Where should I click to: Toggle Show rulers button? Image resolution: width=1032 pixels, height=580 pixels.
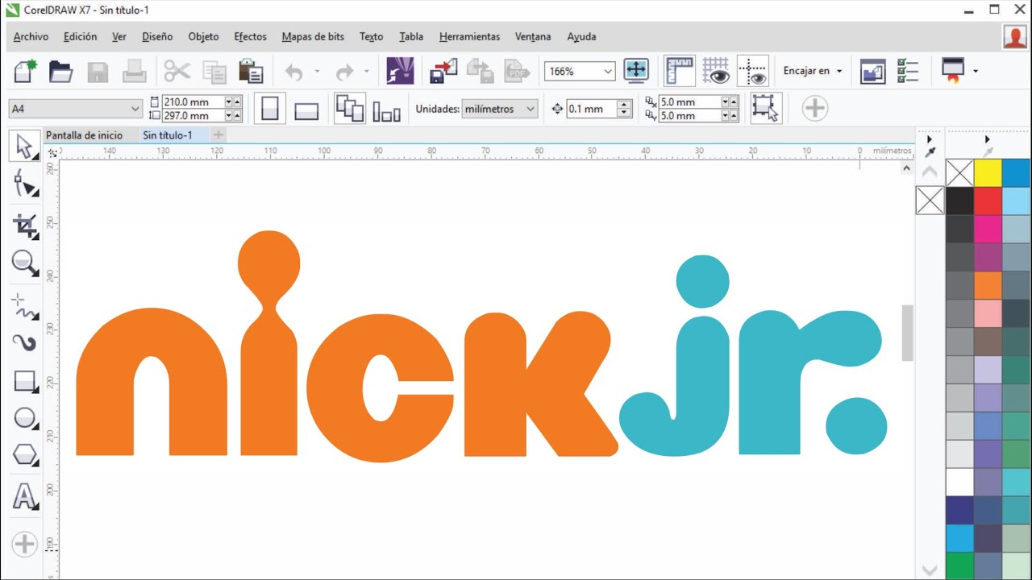tap(680, 71)
